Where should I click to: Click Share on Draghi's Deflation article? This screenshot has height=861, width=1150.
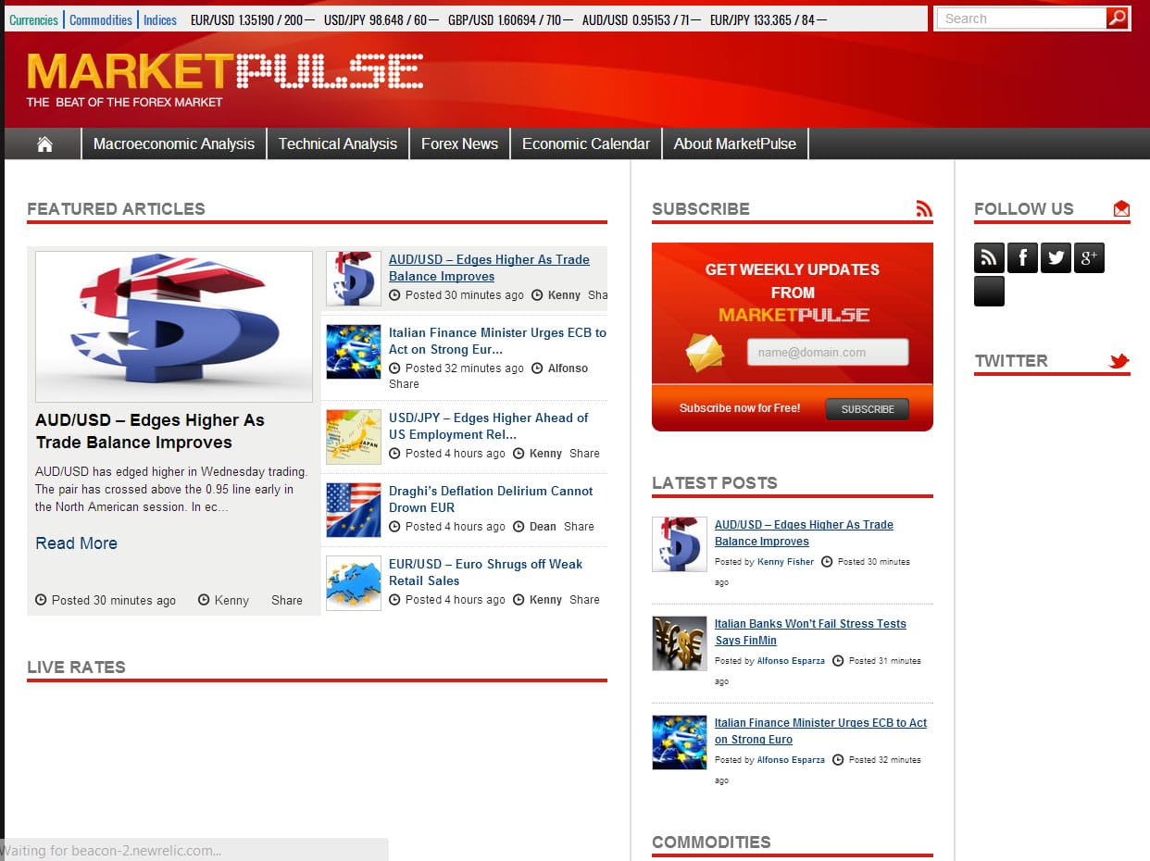(579, 527)
